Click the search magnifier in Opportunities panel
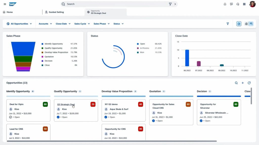Image resolution: width=259 pixels, height=145 pixels. click(236, 83)
